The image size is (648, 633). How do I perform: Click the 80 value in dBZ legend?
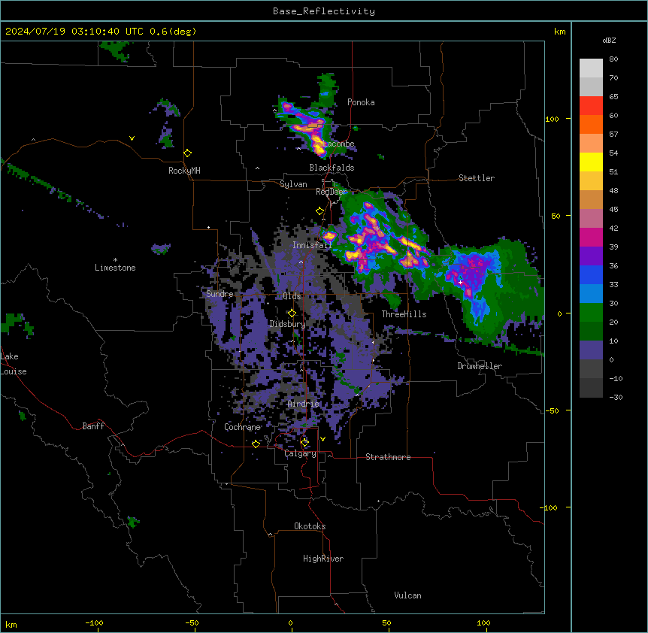click(613, 59)
